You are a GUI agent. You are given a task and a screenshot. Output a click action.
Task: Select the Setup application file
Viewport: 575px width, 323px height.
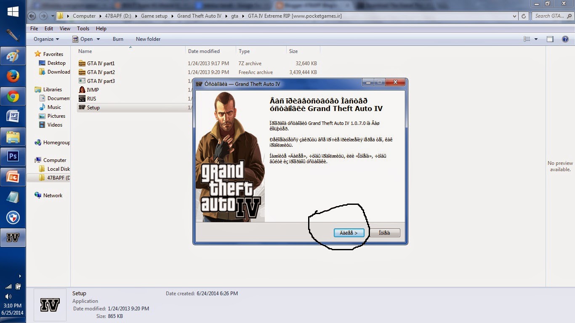tap(89, 108)
